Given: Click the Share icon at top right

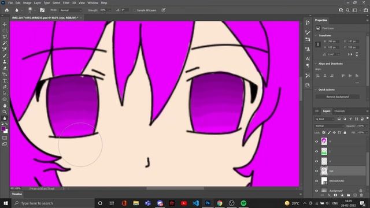Looking at the screenshot, I should (366, 10).
